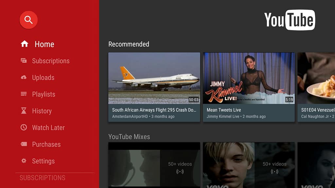335x188 pixels.
Task: Click the Settings gear icon
Action: (x=24, y=161)
